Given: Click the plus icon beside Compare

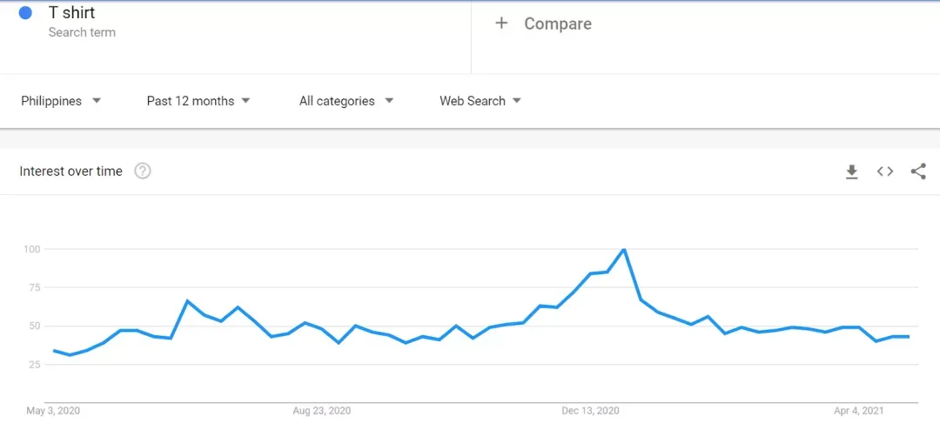Looking at the screenshot, I should [501, 23].
